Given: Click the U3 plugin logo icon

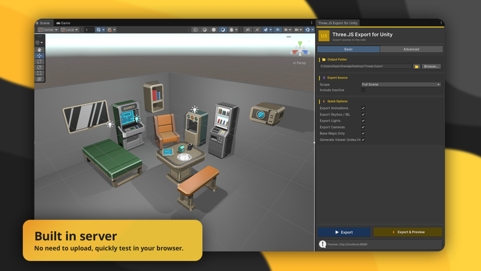Looking at the screenshot, I should coord(324,36).
